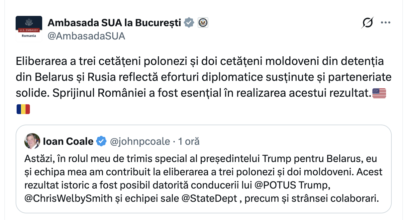Image resolution: width=406 pixels, height=220 pixels.
Task: Click the grey verified checkmark badge
Action: tap(189, 23)
